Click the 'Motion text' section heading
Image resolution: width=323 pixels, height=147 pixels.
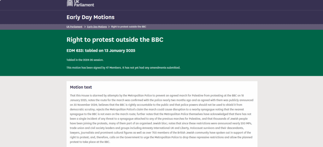tap(81, 87)
